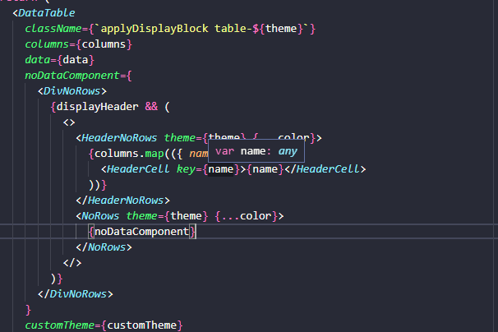
Task: Click the highlighted name inside key={name}
Action: [x=221, y=169]
